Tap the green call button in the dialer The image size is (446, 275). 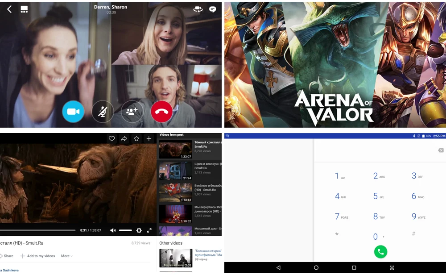click(380, 252)
